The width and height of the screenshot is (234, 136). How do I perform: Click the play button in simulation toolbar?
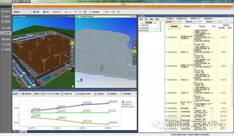[71, 12]
